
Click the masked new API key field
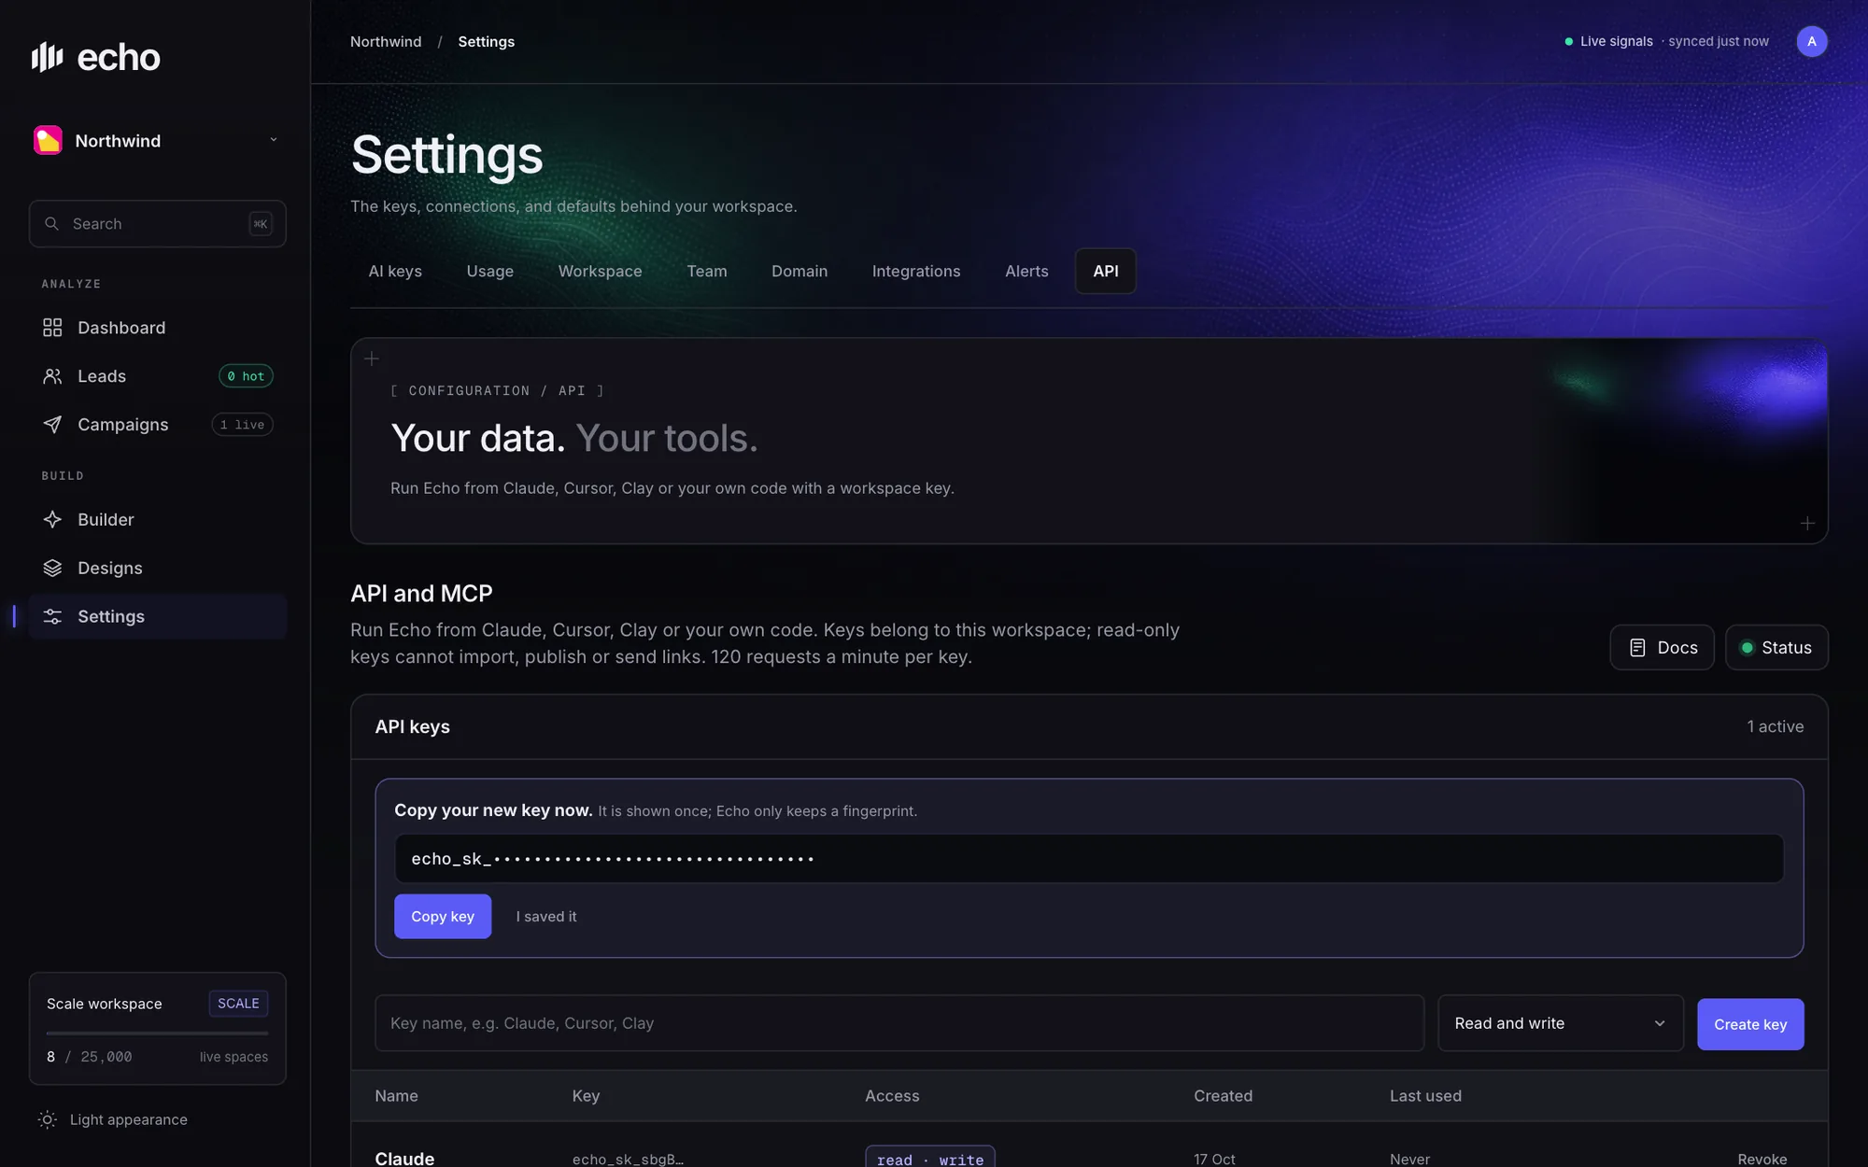click(1089, 859)
